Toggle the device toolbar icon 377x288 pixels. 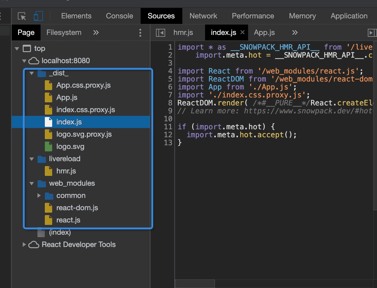coord(38,16)
